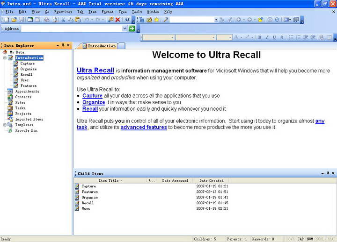Pin the Data Explorer pane

pos(63,45)
